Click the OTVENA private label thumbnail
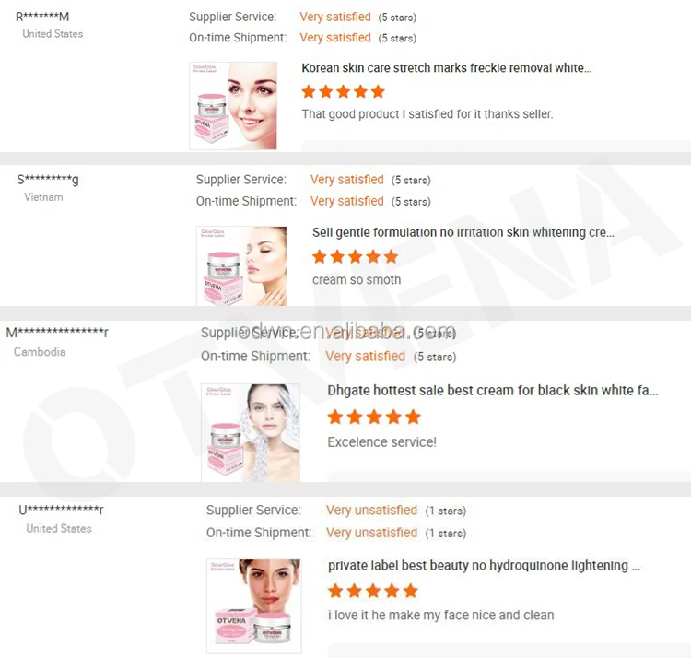The width and height of the screenshot is (691, 658). pos(254,606)
